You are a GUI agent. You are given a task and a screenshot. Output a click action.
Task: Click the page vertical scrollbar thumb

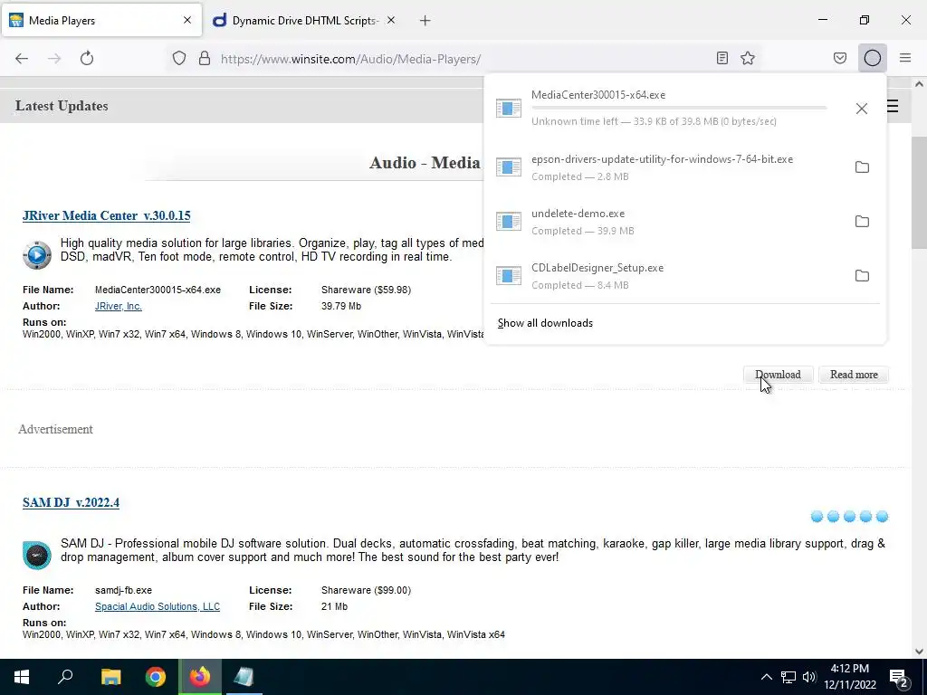coord(919,192)
